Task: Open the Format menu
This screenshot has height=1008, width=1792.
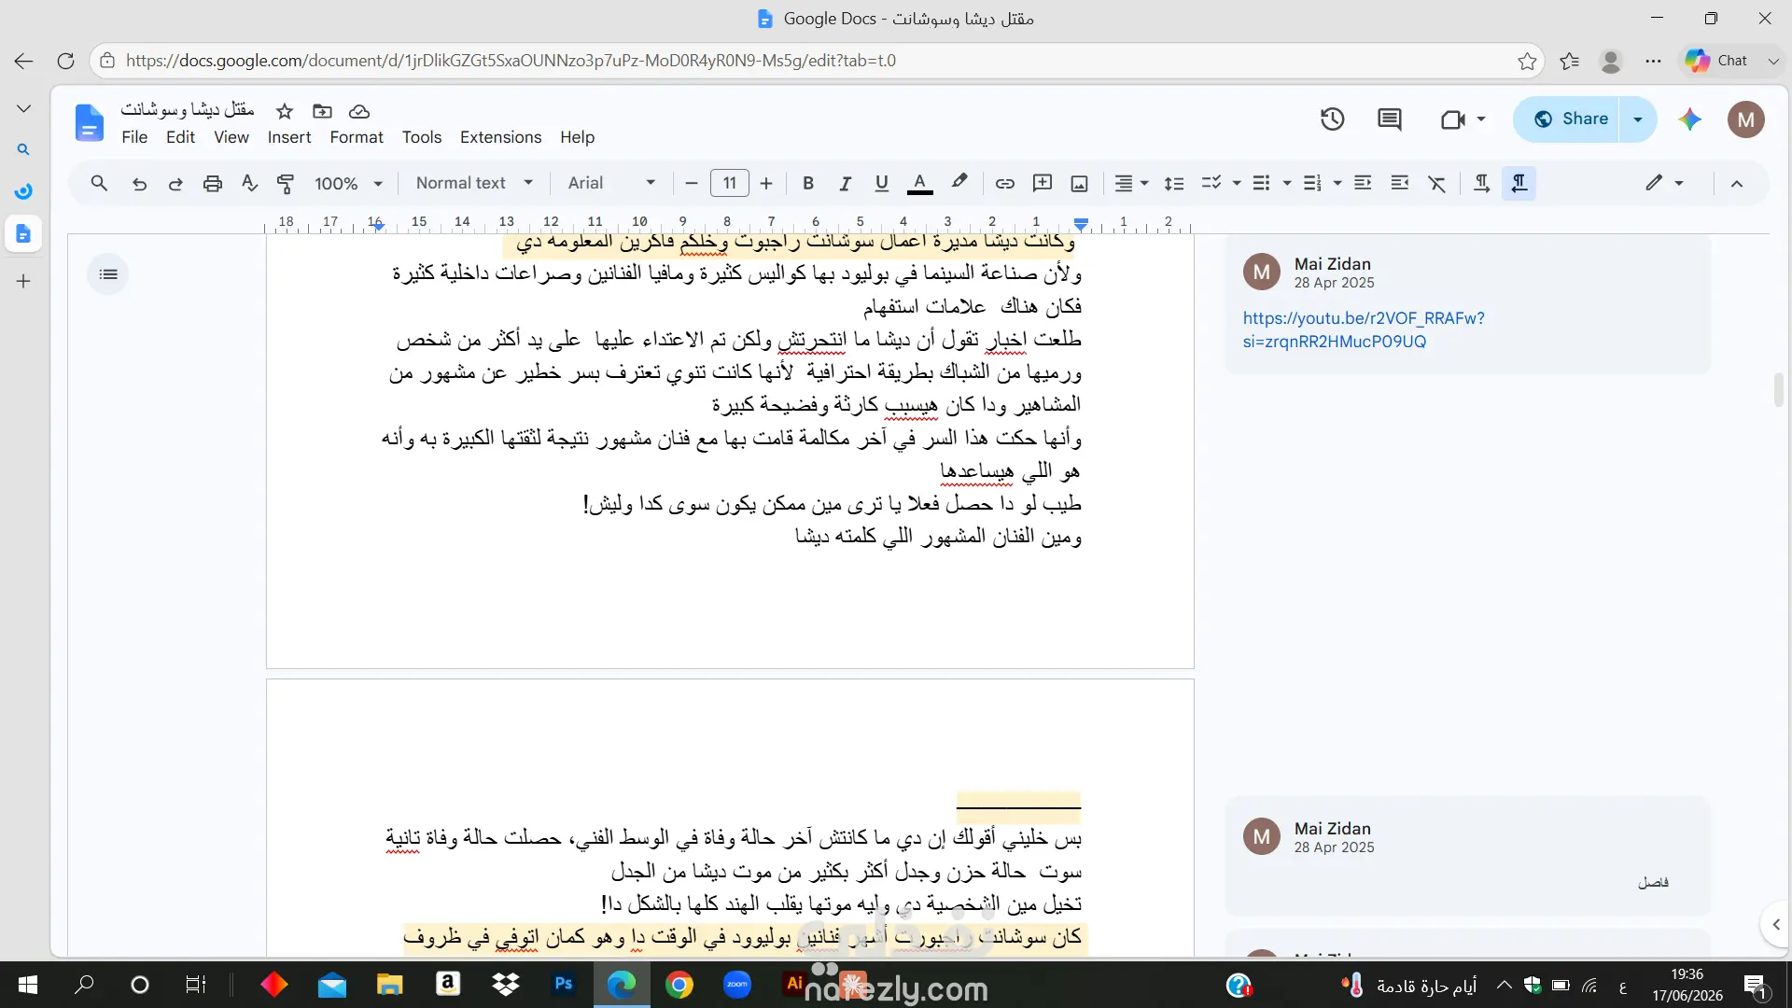Action: [x=357, y=137]
